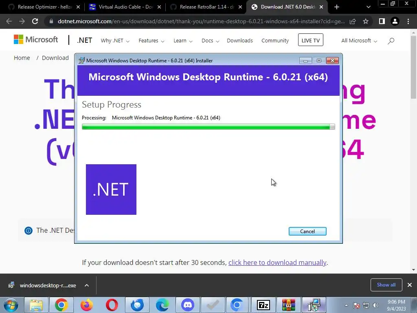417x313 pixels.
Task: Open Google Chrome from the taskbar
Action: (x=61, y=305)
